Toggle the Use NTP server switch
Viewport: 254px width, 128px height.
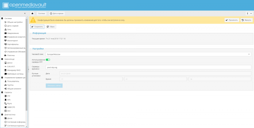point(48,60)
